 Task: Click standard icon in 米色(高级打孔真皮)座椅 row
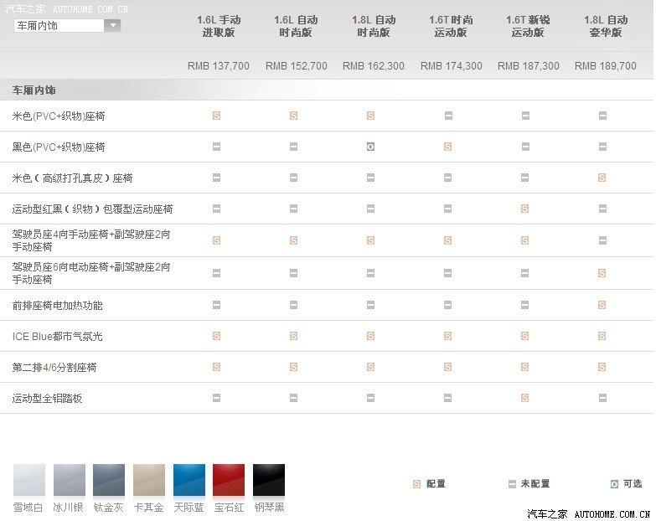click(x=602, y=178)
